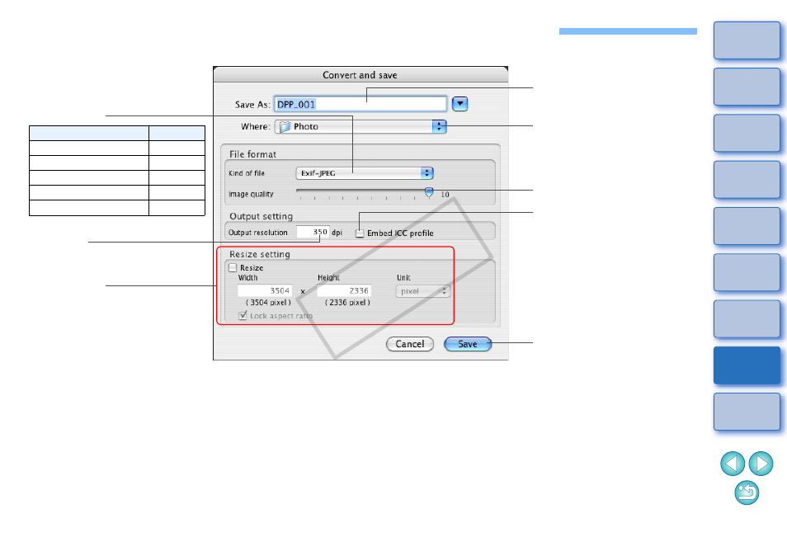Click the "Output setting" section heading

point(261,216)
